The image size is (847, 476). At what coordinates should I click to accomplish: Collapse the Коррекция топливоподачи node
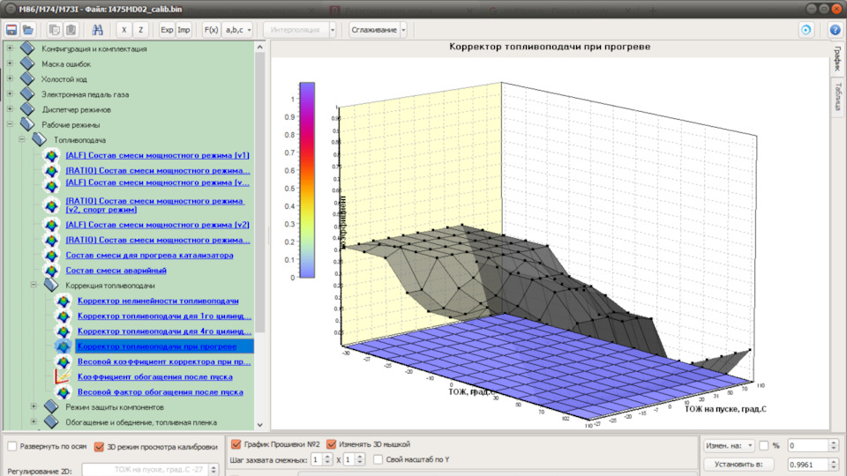pyautogui.click(x=34, y=285)
